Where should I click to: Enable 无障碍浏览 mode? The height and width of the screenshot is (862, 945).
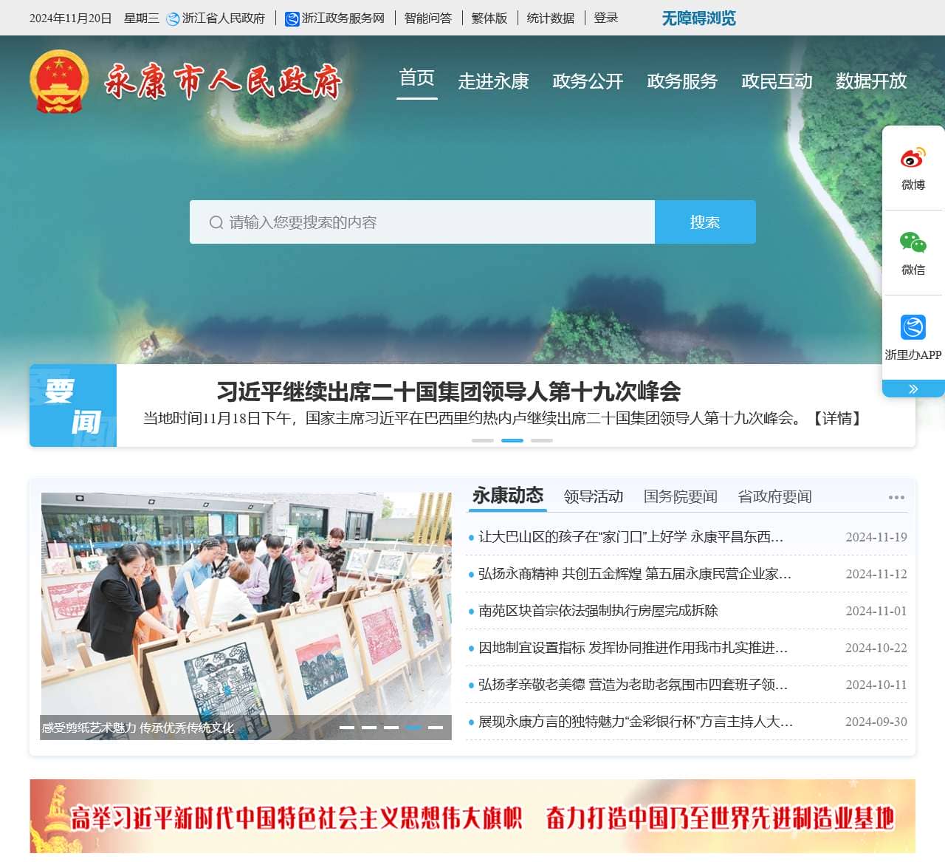[x=699, y=18]
